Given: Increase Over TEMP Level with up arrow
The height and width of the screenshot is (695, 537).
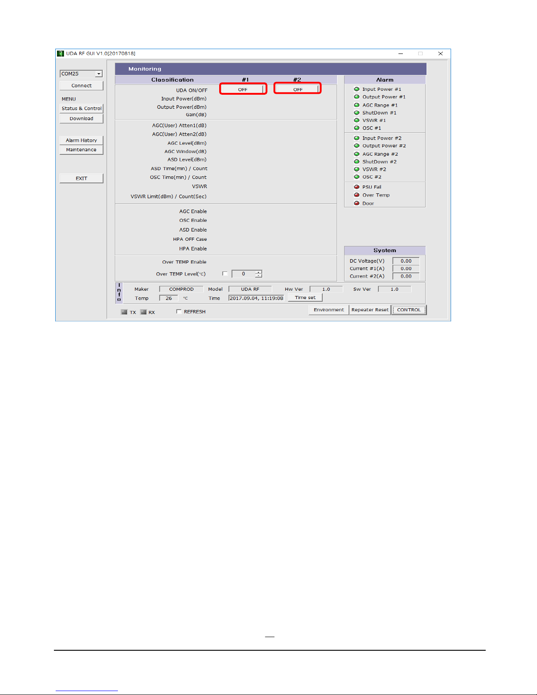Looking at the screenshot, I should coord(259,272).
